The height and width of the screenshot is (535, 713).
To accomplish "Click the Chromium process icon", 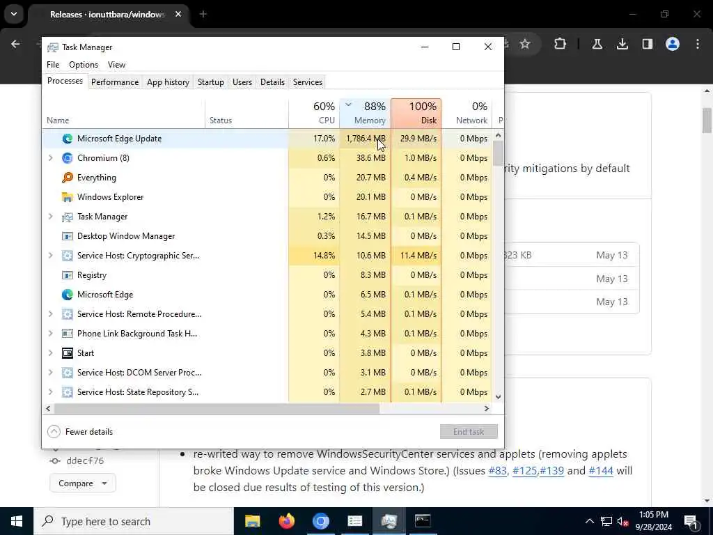I will coord(68,158).
